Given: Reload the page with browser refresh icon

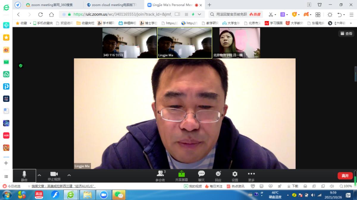Looking at the screenshot, I should point(40,15).
